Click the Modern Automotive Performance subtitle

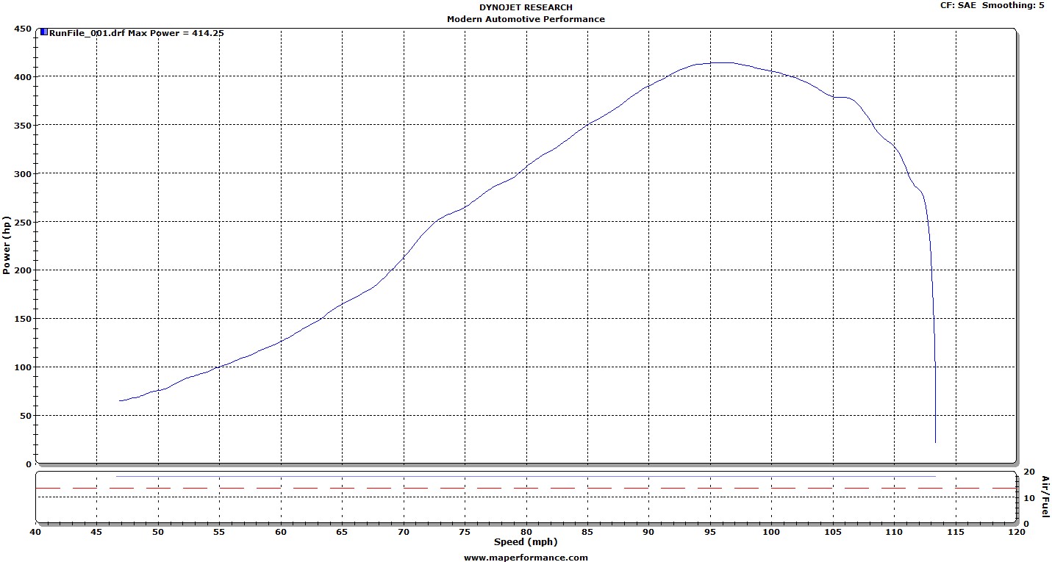pyautogui.click(x=526, y=19)
